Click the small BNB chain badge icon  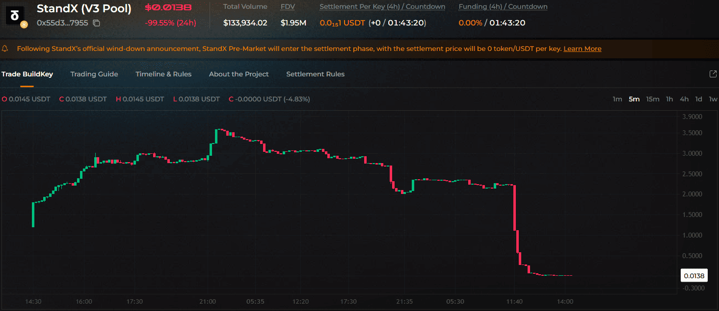[x=24, y=24]
